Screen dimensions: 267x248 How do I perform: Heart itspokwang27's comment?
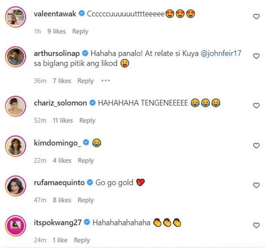pos(256,225)
